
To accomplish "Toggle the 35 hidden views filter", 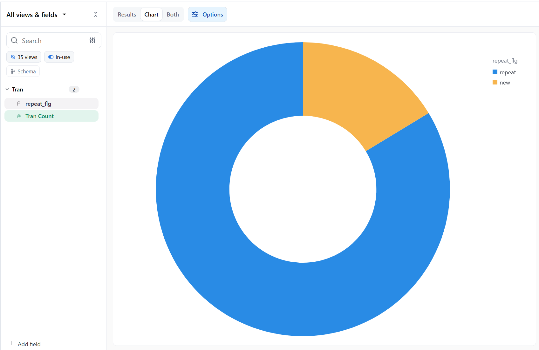I will click(x=24, y=57).
